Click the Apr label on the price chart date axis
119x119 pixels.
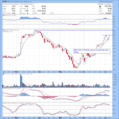click(40, 72)
